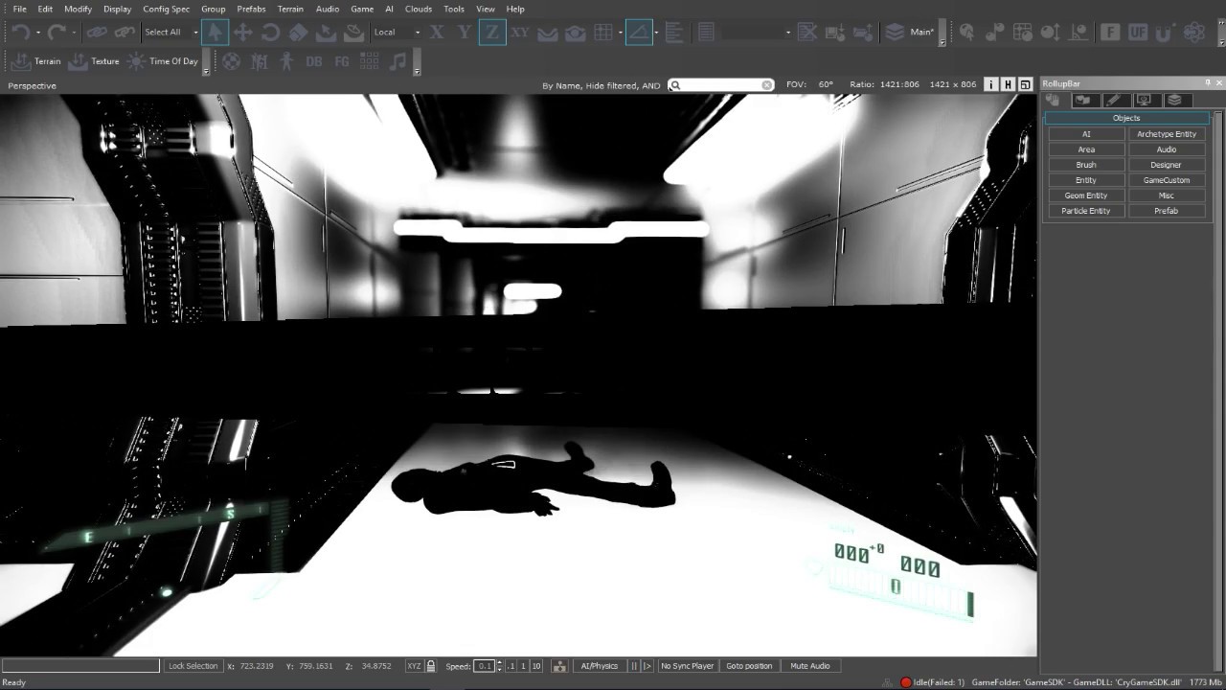Select the Archetype Entity object category
Viewport: 1226px width, 690px height.
click(x=1167, y=134)
